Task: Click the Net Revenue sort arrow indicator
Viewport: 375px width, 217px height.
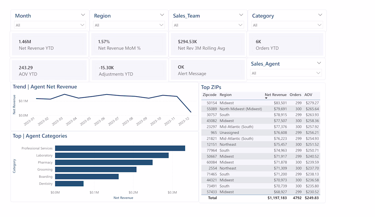Action: [266, 98]
